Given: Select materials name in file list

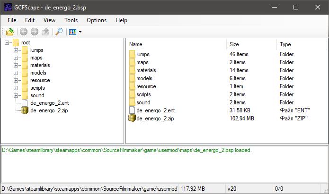Looking at the screenshot, I should pos(146,70).
